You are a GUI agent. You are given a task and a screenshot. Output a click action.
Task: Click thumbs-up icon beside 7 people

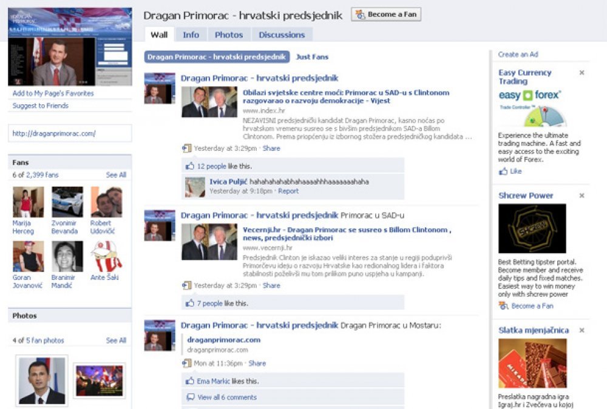point(189,304)
